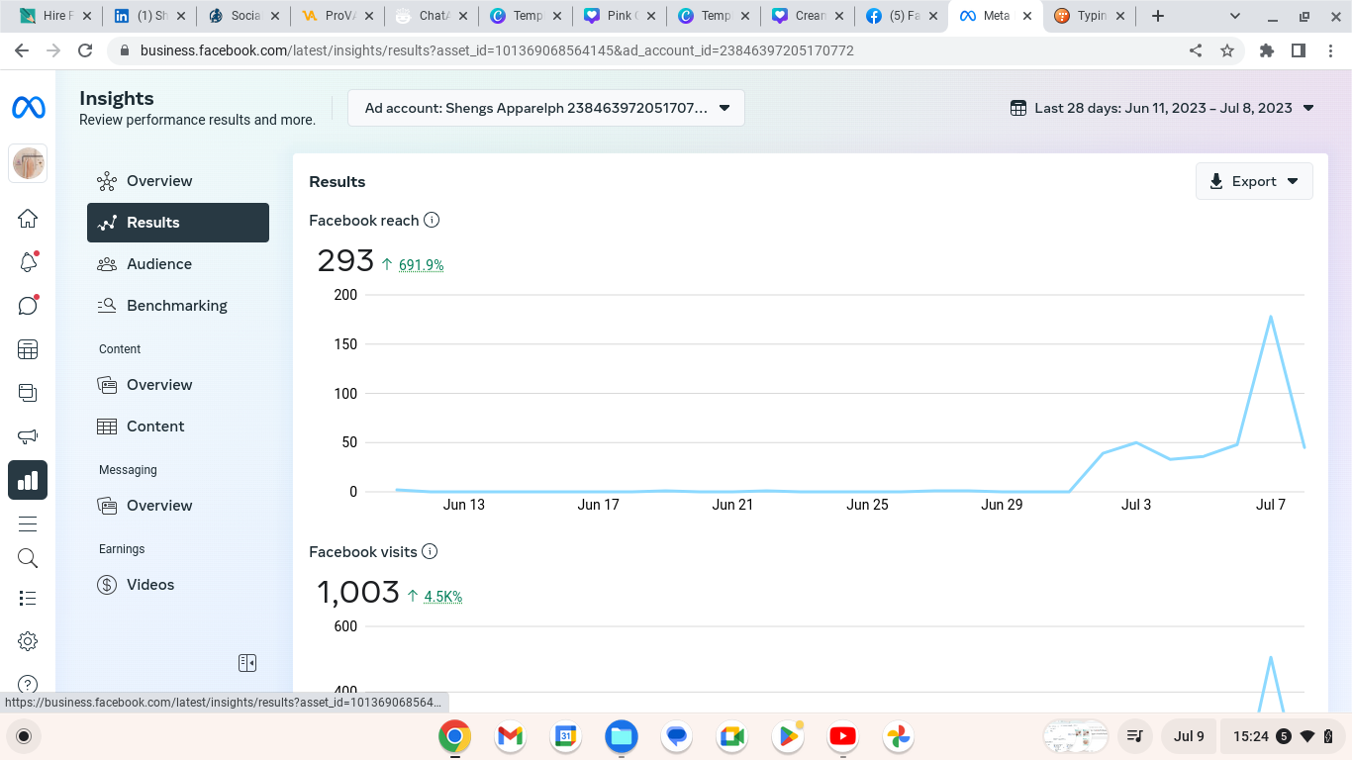Open the system status tray at 15:24
The height and width of the screenshot is (760, 1352).
1284,736
